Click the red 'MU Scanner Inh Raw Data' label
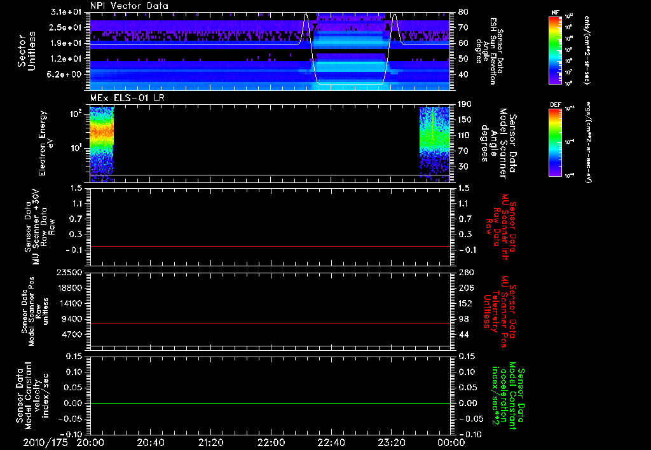Screen dimensions: 651x450 coord(500,227)
